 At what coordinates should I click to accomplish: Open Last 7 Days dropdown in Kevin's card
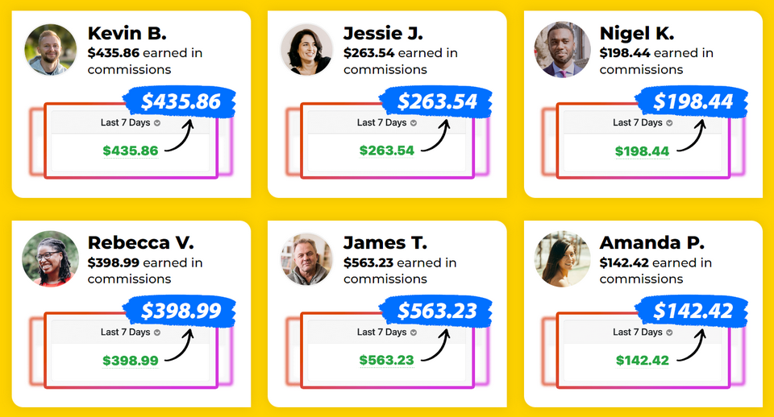[131, 123]
